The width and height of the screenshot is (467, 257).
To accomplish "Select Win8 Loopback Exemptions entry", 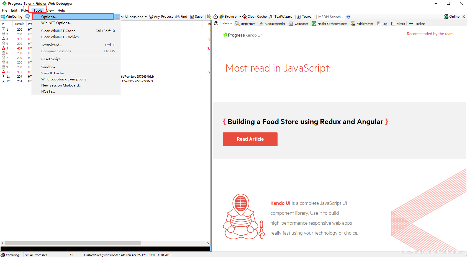I will coord(76,79).
